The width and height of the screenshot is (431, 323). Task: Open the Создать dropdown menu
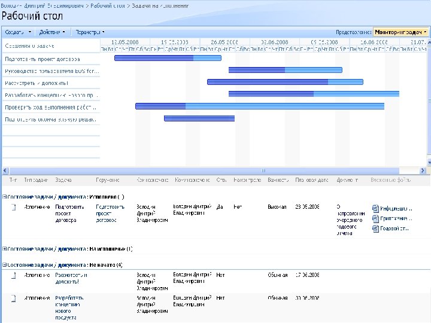18,32
